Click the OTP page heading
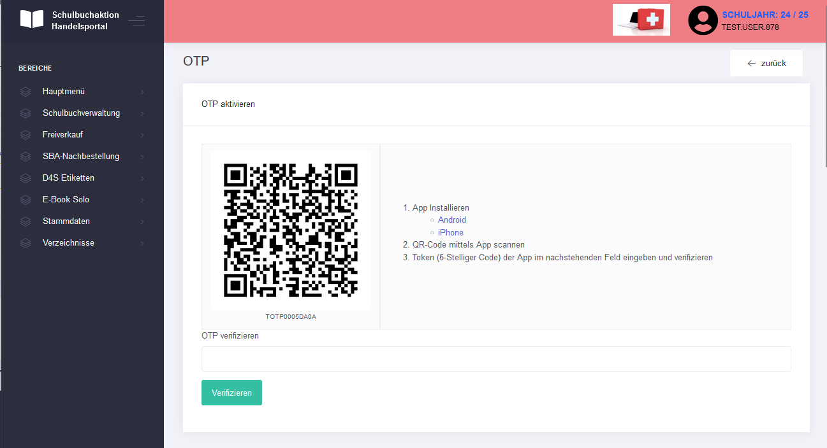827x448 pixels. coord(196,61)
